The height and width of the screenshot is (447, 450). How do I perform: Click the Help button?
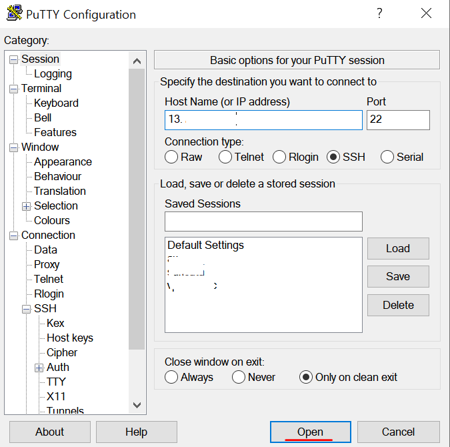(x=136, y=432)
